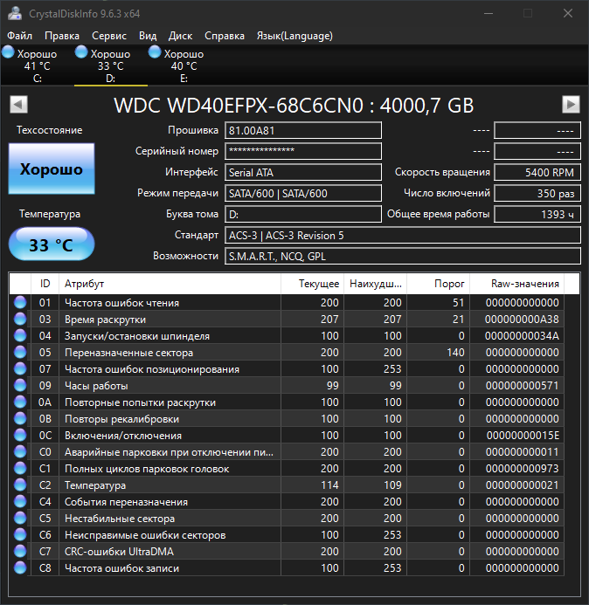Click the ID column header
Image resolution: width=589 pixels, height=605 pixels.
pos(45,284)
